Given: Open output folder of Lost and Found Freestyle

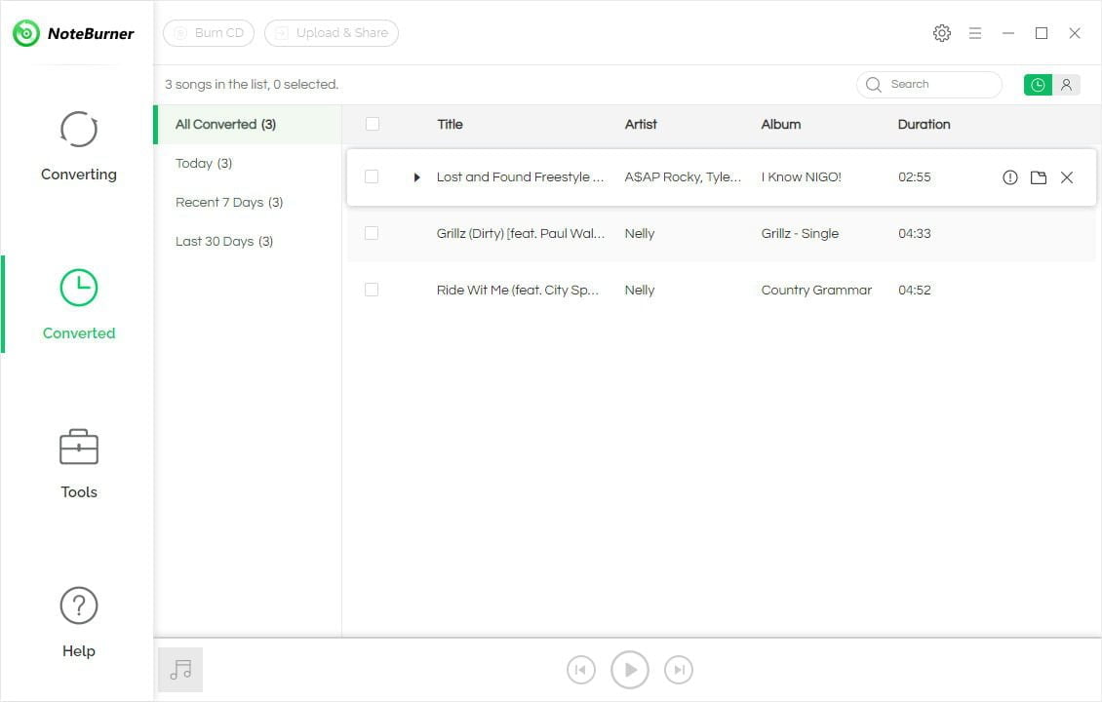Looking at the screenshot, I should click(1038, 177).
